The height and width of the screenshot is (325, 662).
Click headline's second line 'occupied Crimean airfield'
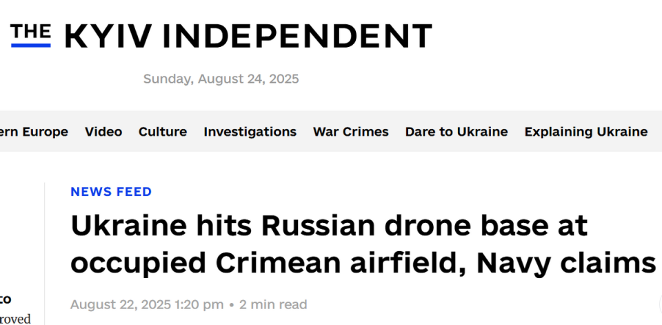[268, 263]
